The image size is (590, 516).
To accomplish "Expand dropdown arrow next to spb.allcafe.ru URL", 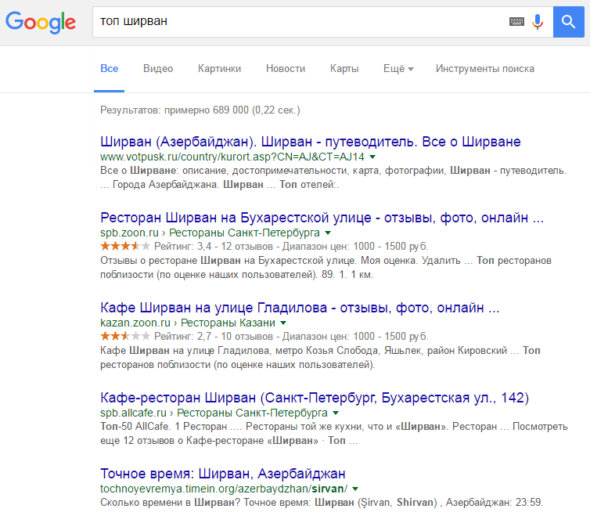I will [x=336, y=413].
